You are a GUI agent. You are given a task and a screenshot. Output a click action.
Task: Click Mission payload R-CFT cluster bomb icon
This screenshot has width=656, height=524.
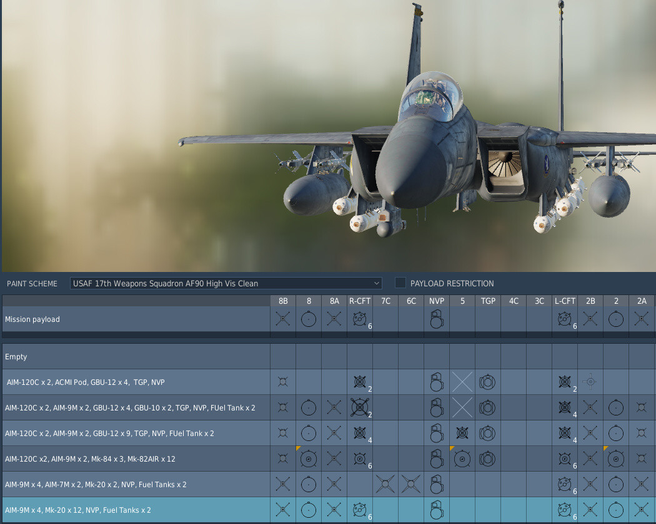tap(360, 319)
